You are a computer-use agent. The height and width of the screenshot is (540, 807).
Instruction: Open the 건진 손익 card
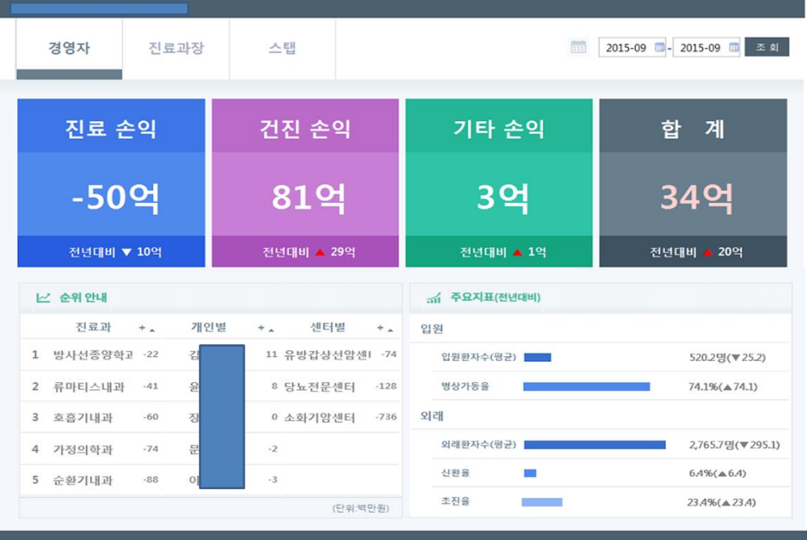click(305, 183)
